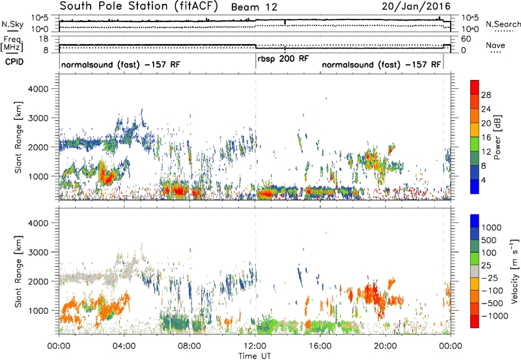Image resolution: width=521 pixels, height=360 pixels.
Task: Click the date '20/Jan/2016'
Action: click(x=416, y=6)
